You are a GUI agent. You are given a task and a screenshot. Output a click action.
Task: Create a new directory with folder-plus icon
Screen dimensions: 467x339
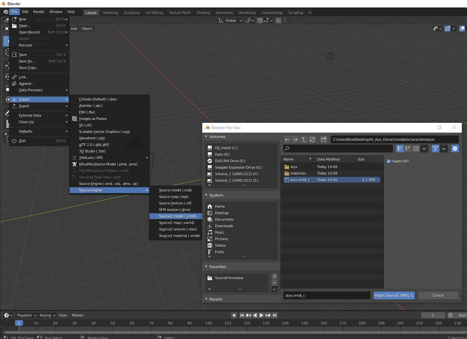pos(324,139)
